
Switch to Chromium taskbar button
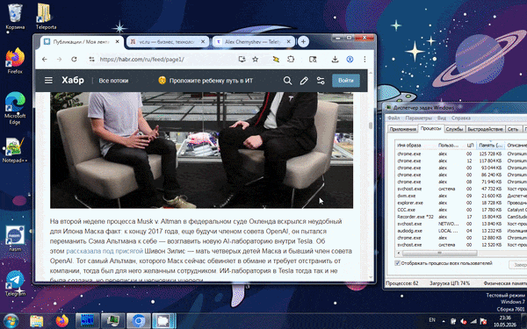pyautogui.click(x=138, y=321)
